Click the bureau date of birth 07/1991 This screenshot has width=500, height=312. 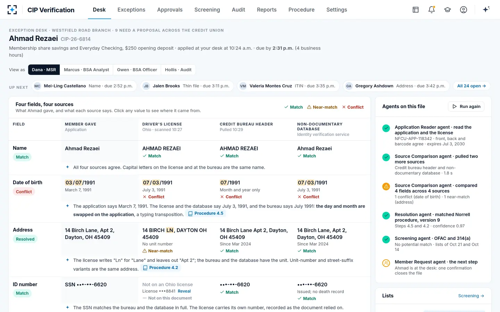pos(230,183)
